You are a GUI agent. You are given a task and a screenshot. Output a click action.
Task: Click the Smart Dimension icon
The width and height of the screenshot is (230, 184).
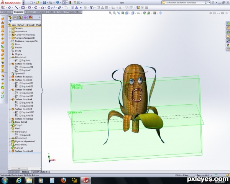pos(9,8)
